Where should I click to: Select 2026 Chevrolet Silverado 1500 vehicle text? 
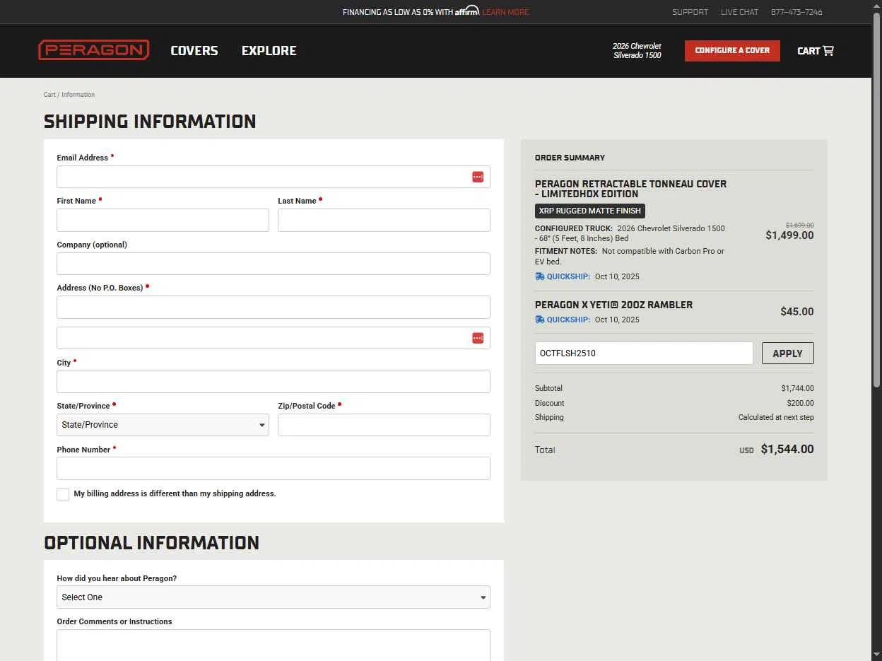(637, 51)
